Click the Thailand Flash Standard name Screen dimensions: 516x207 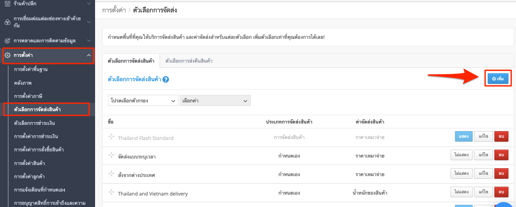pos(145,138)
